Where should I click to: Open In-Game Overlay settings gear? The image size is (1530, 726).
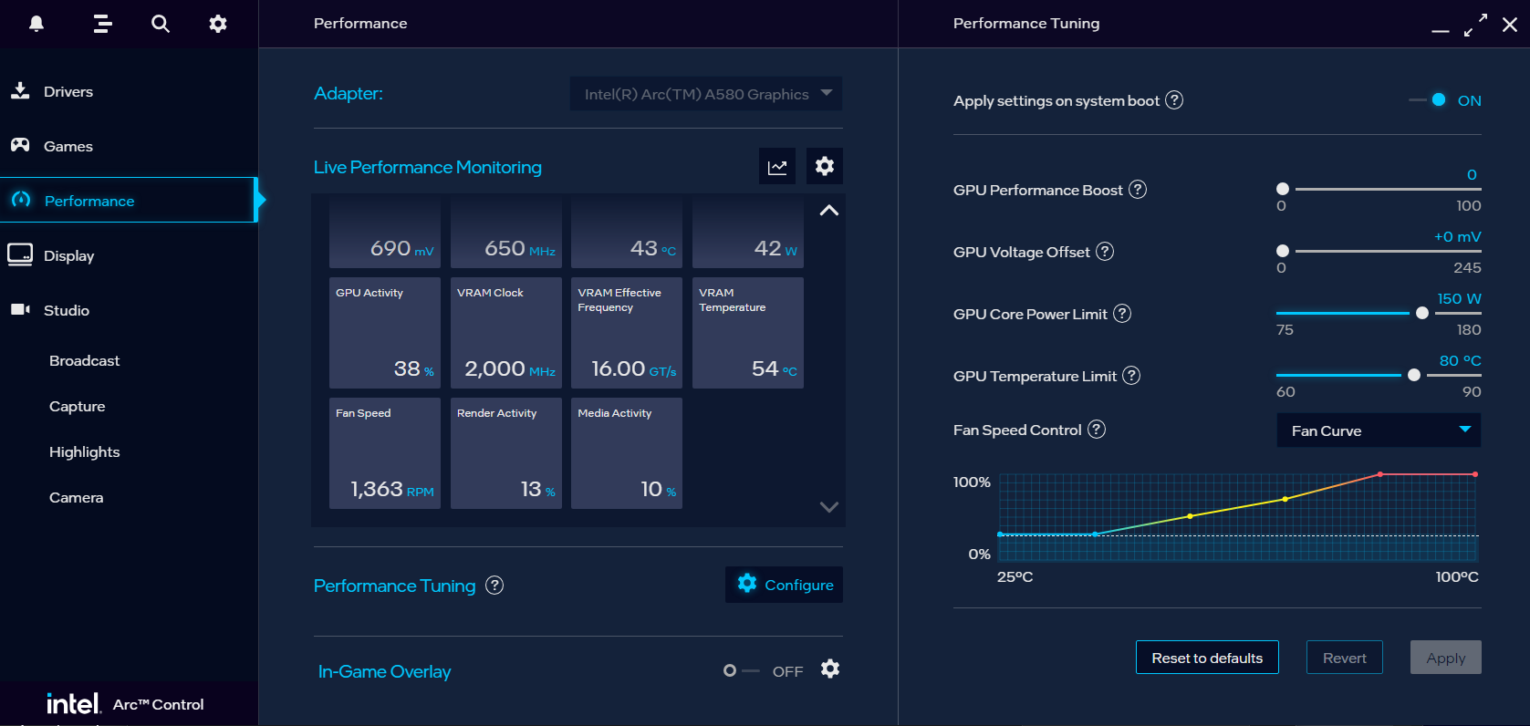click(830, 669)
